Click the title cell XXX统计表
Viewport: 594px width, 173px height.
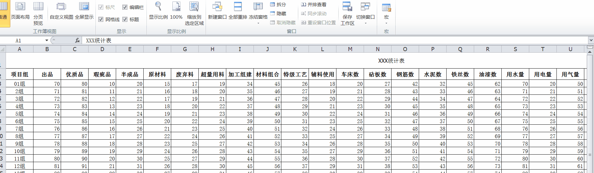pyautogui.click(x=391, y=61)
